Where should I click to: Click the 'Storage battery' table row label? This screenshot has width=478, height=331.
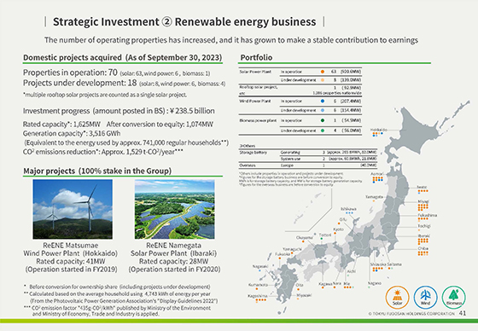tap(253, 152)
